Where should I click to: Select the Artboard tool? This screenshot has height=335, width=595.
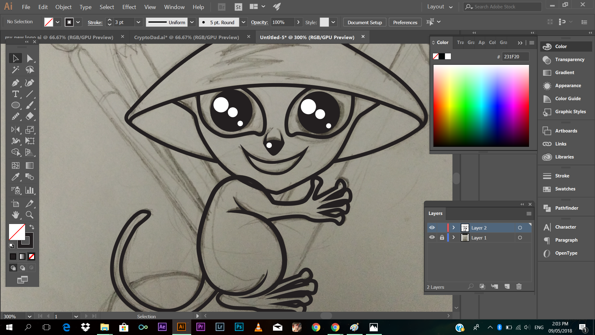15,203
